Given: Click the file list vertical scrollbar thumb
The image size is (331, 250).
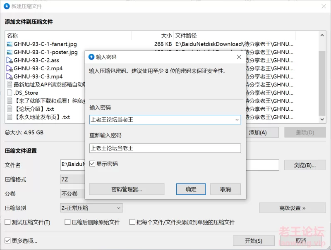Looking at the screenshot, I should pyautogui.click(x=322, y=83).
